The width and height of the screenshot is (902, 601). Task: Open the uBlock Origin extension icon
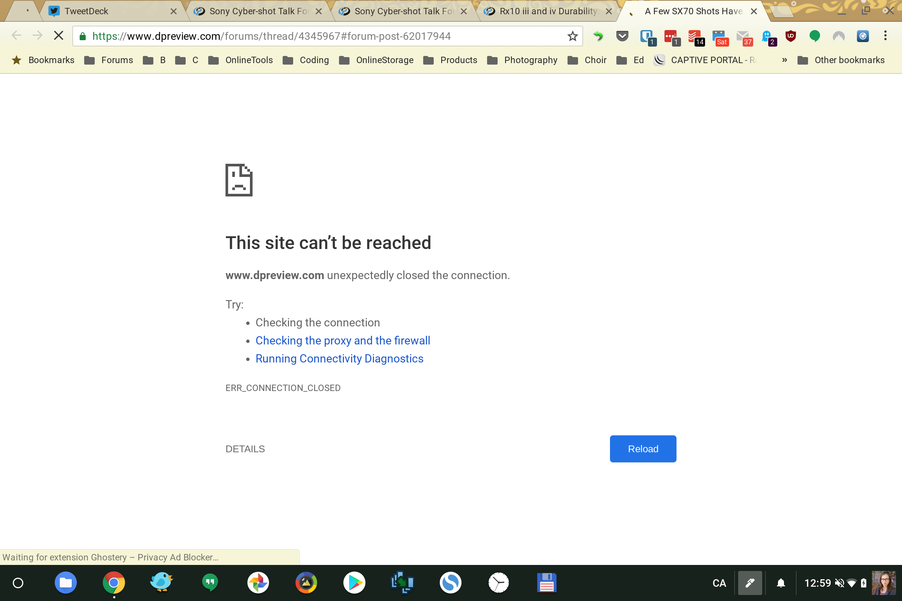click(x=790, y=36)
